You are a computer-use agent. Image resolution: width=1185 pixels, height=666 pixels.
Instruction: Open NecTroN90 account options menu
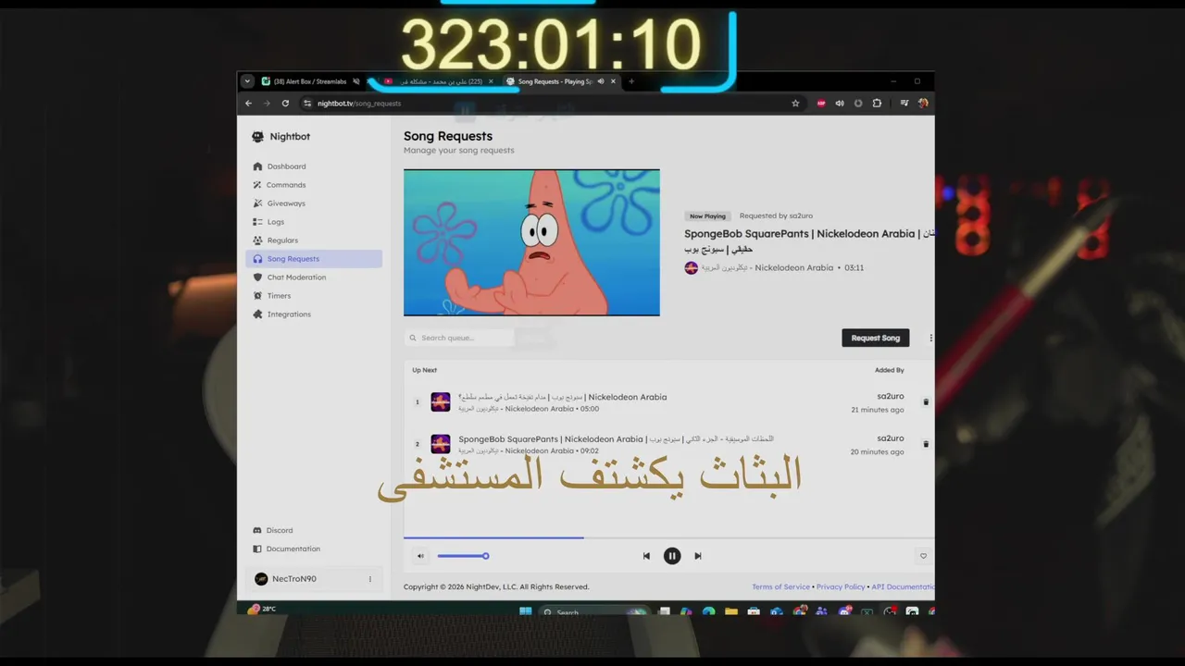(x=370, y=579)
